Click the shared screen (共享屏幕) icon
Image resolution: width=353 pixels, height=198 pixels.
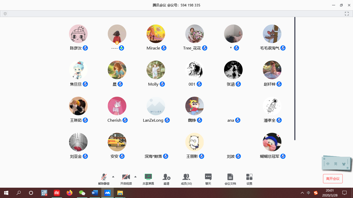[148, 177]
